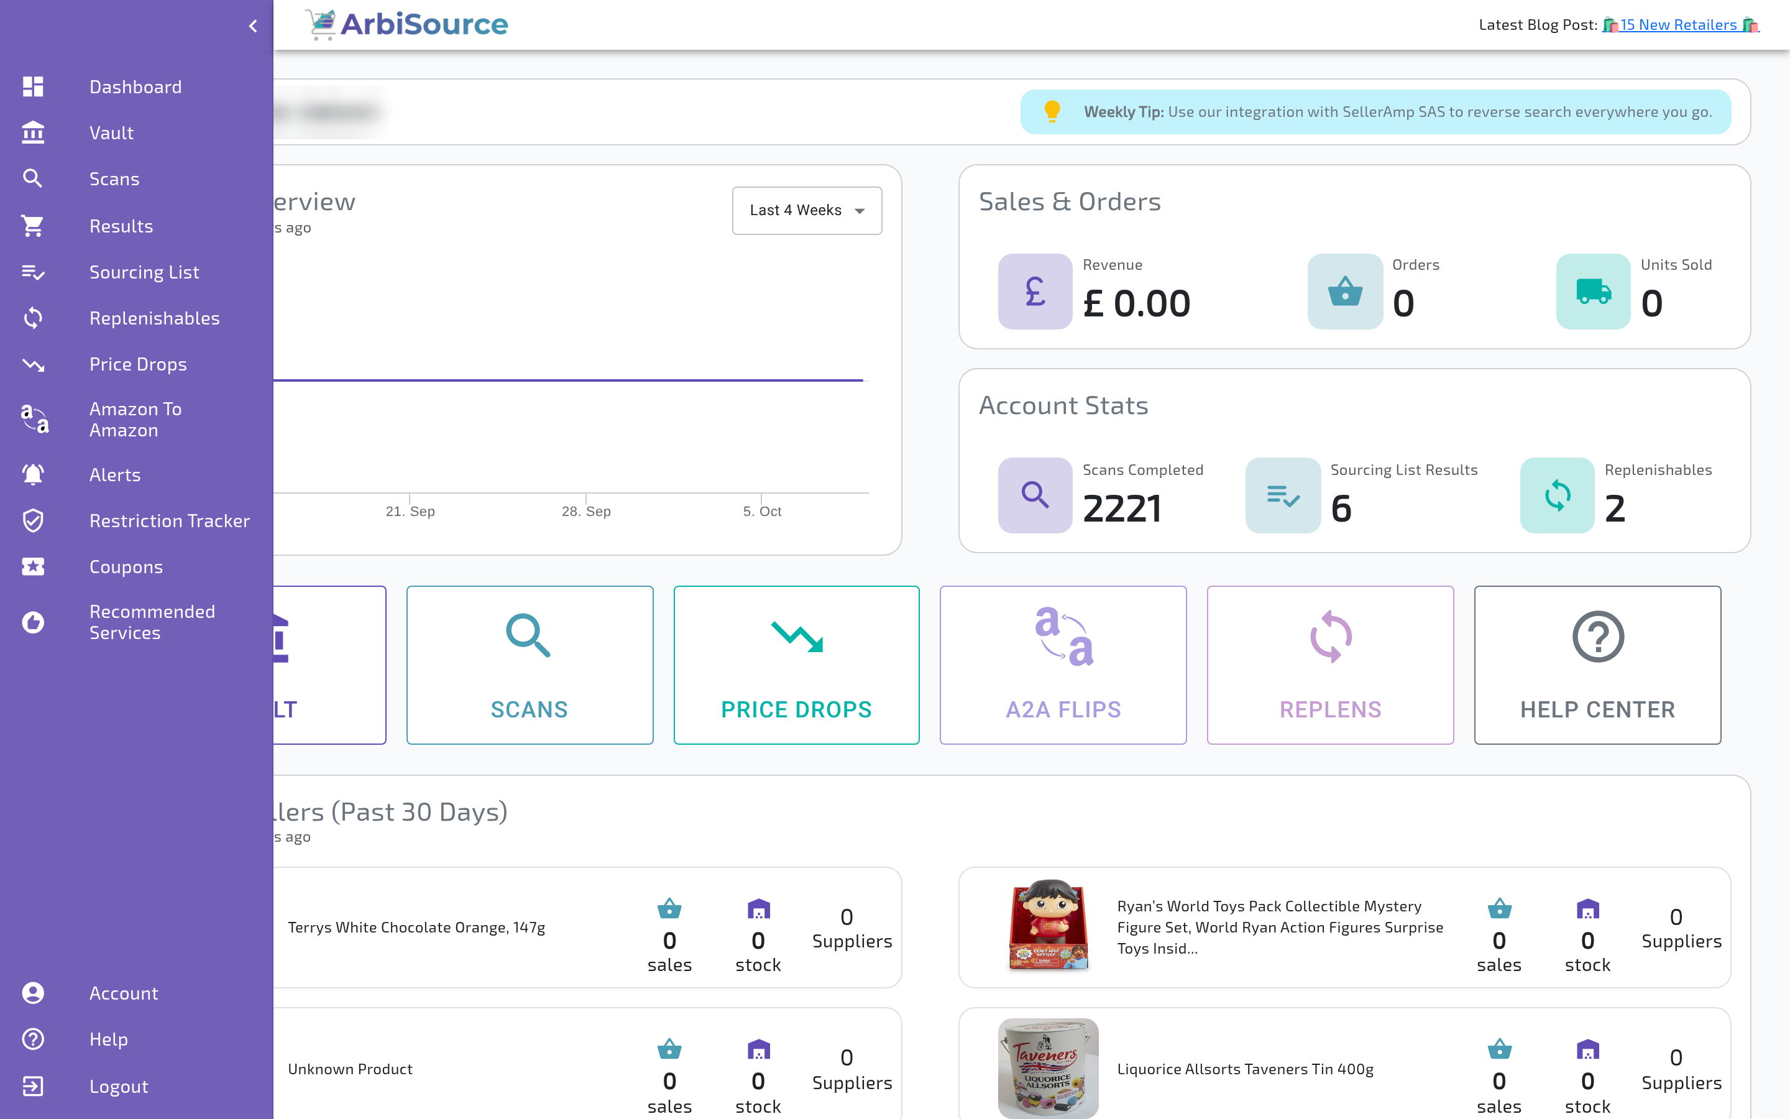Click the Logout exit icon

(32, 1085)
